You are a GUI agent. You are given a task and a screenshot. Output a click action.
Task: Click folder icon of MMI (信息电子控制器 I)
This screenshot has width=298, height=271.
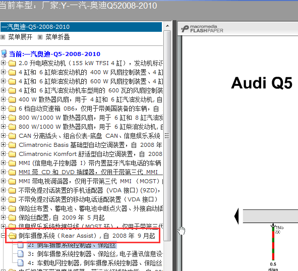pos(12,163)
